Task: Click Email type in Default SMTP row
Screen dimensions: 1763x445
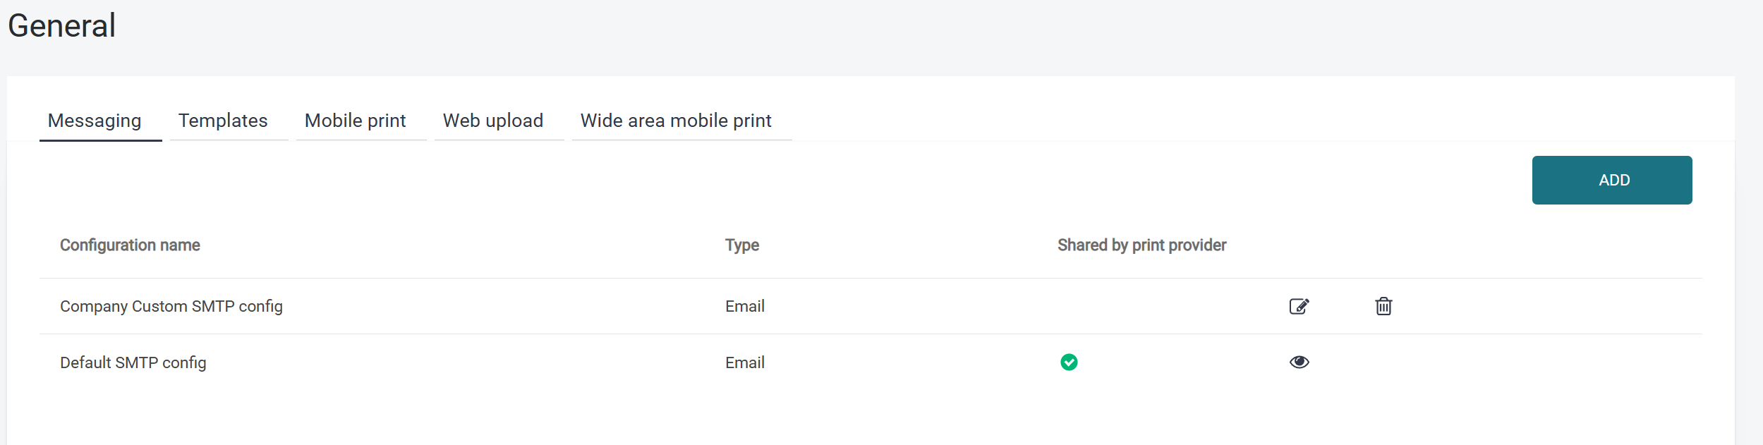Action: (x=745, y=362)
